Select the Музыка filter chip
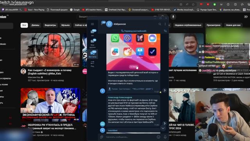This screenshot has height=141, width=250. click(x=65, y=25)
